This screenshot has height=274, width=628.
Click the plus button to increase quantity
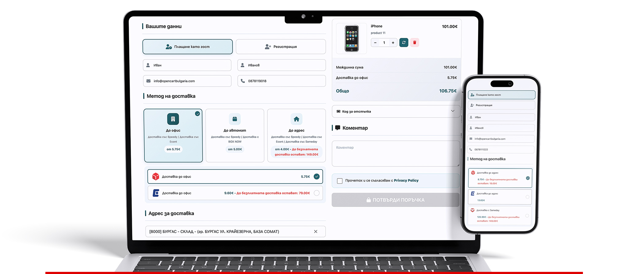[x=393, y=43]
